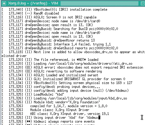
Task: Click 'drmOpenMinor returns 13' text
Action: pos(74,40)
